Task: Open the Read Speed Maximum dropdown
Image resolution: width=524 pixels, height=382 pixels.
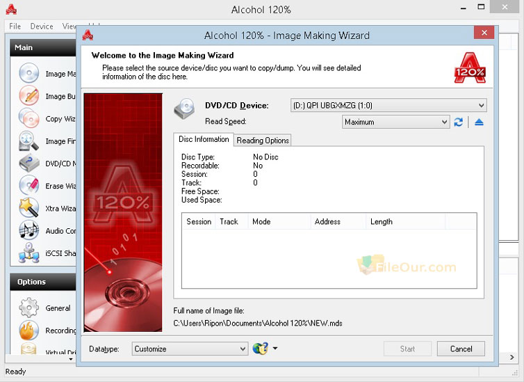Action: tap(395, 122)
